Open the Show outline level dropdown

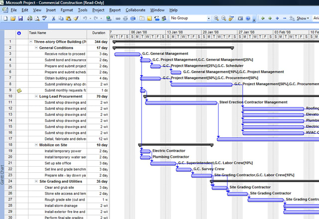[x=303, y=18]
